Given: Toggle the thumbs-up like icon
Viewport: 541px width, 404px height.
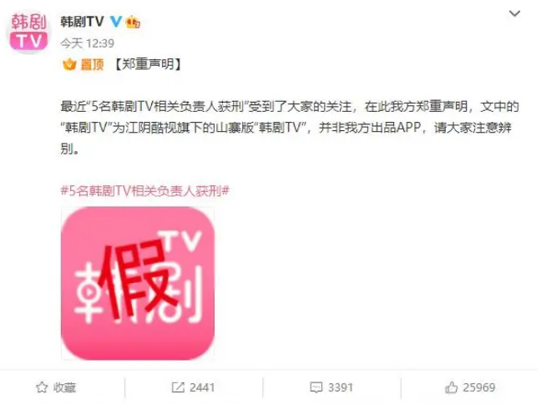Looking at the screenshot, I should (452, 387).
